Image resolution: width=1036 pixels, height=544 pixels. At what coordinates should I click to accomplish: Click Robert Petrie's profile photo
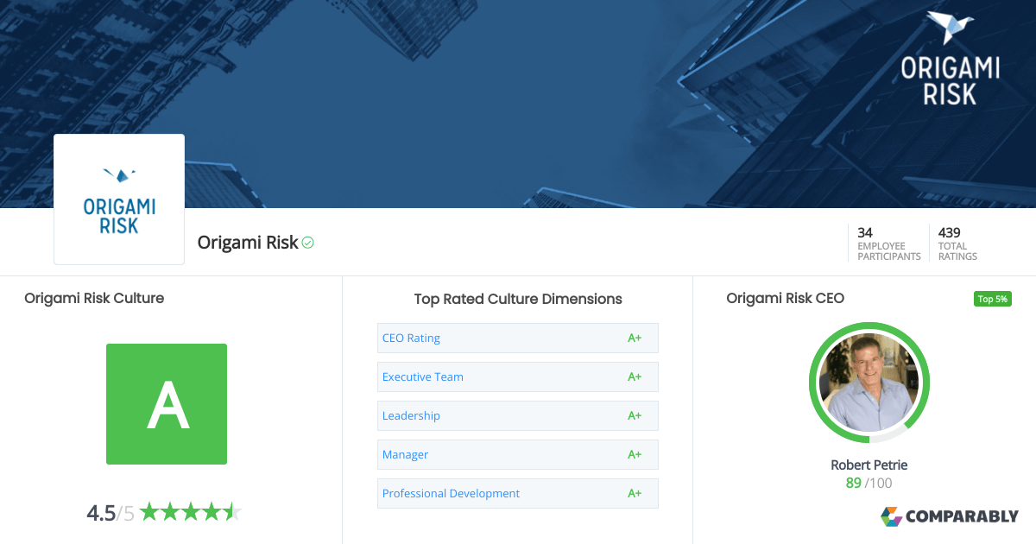click(869, 383)
